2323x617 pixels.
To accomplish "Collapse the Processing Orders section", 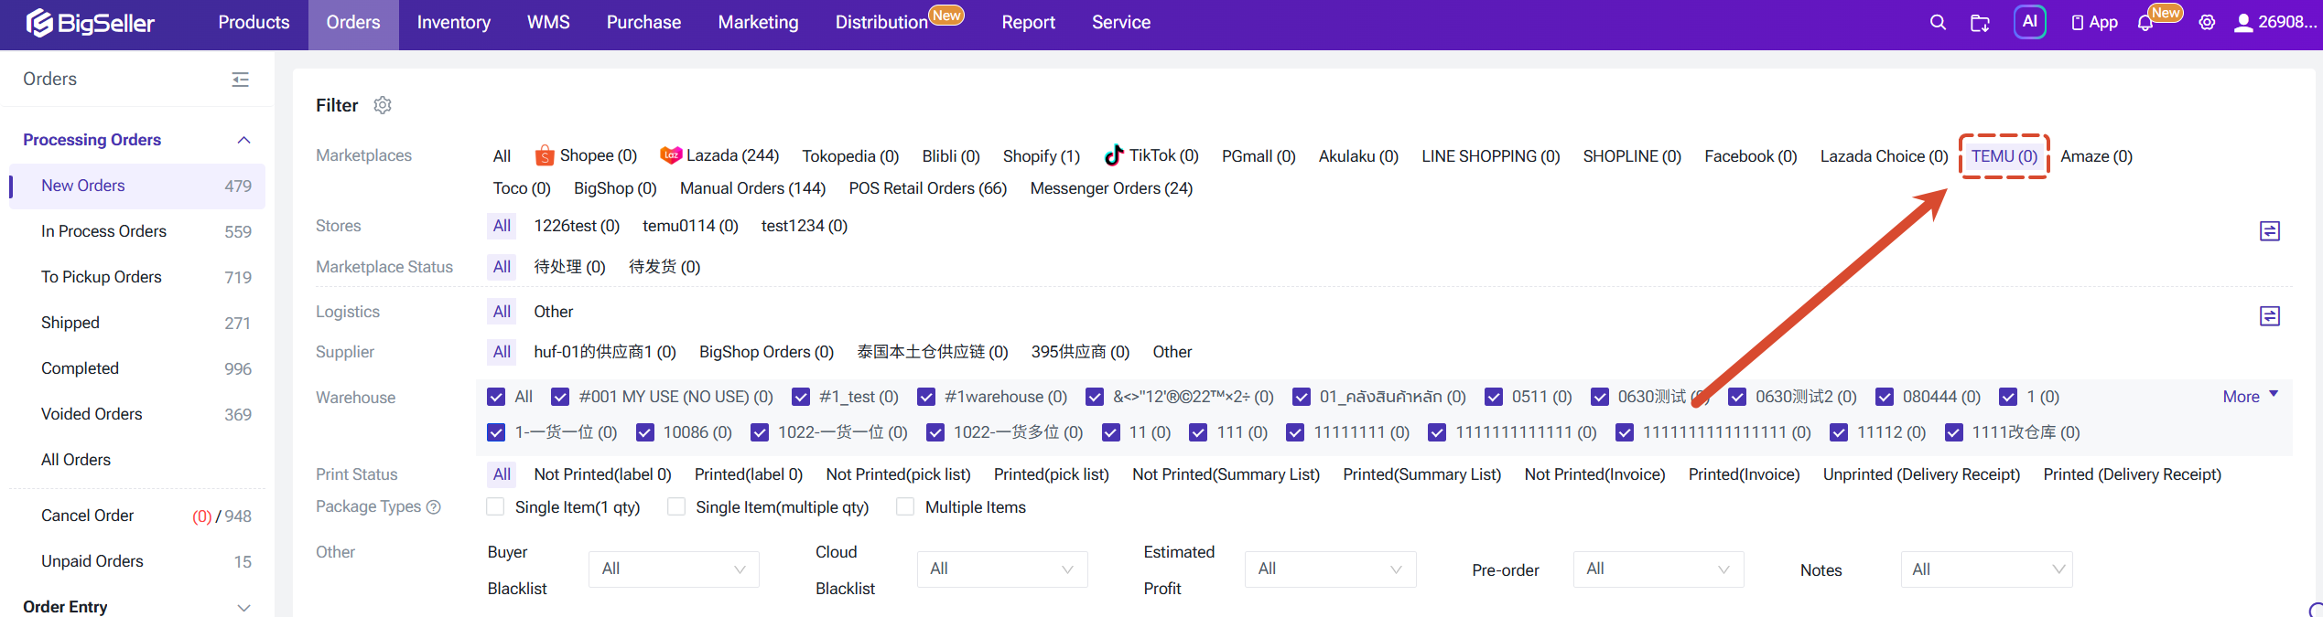I will pos(243,140).
